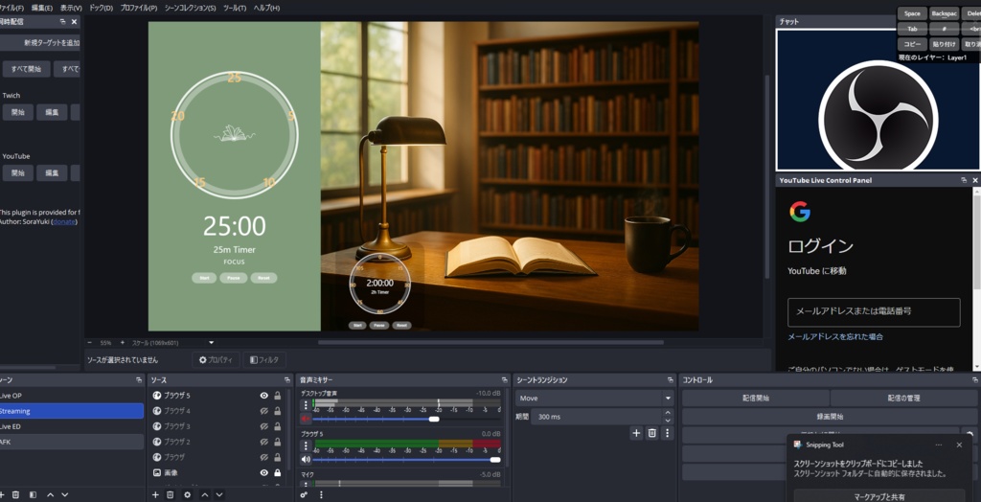The height and width of the screenshot is (502, 981).
Task: Open the 表示(V) menu
Action: click(71, 8)
